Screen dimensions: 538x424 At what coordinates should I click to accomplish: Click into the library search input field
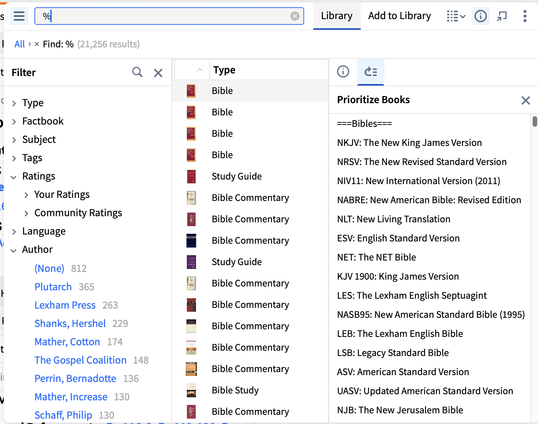(x=169, y=16)
